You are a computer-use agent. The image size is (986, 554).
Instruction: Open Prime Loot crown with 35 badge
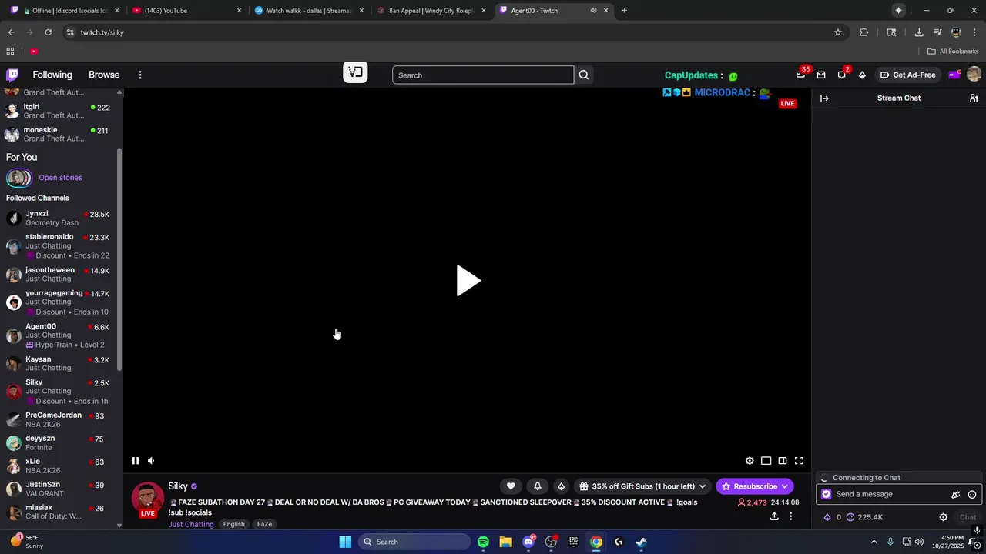[x=801, y=75]
